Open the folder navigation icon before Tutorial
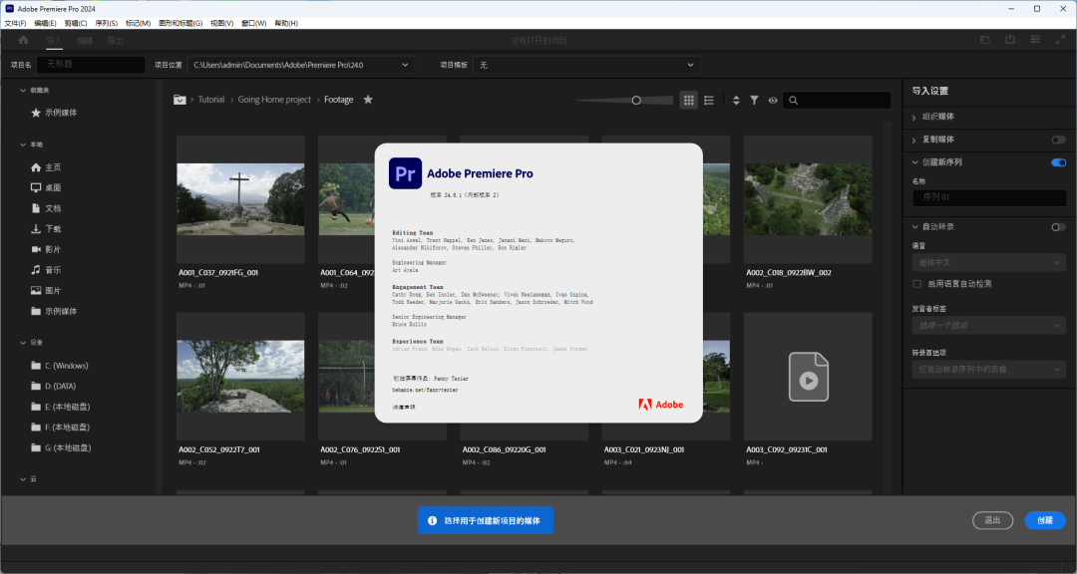The image size is (1077, 574). [179, 100]
